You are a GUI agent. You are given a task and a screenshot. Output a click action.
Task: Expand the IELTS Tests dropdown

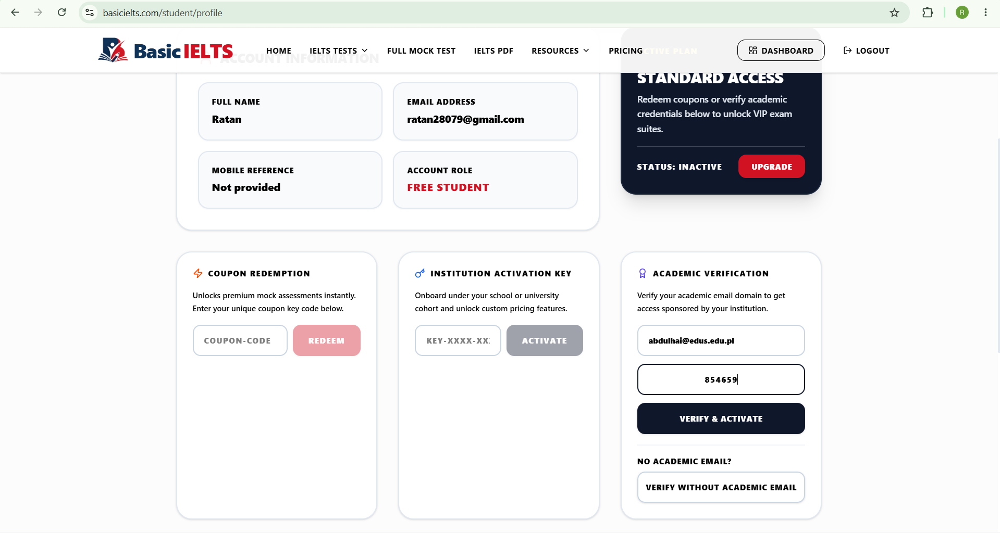[x=339, y=50]
